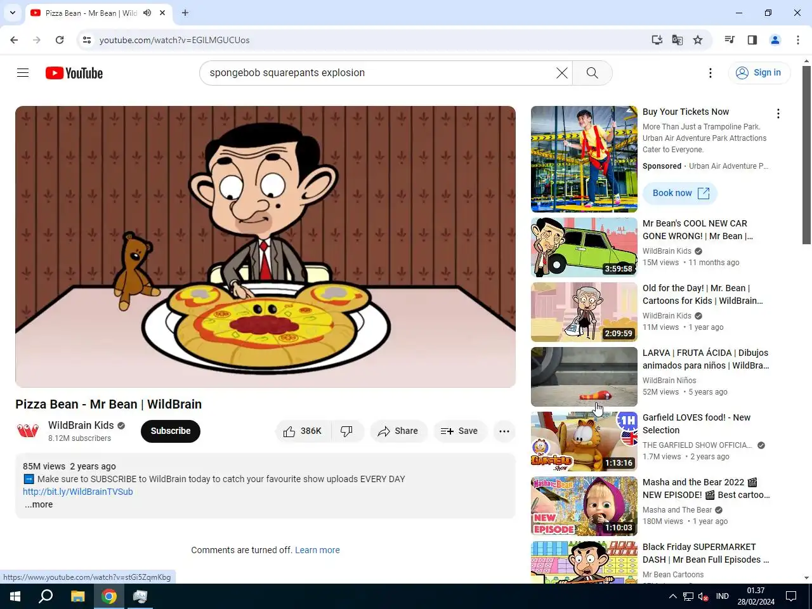Open the pinned taskbar app beside Chrome
The image size is (812, 609).
tap(140, 596)
